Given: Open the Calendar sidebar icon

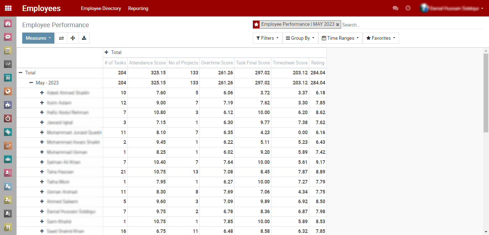Looking at the screenshot, I should pos(8,50).
